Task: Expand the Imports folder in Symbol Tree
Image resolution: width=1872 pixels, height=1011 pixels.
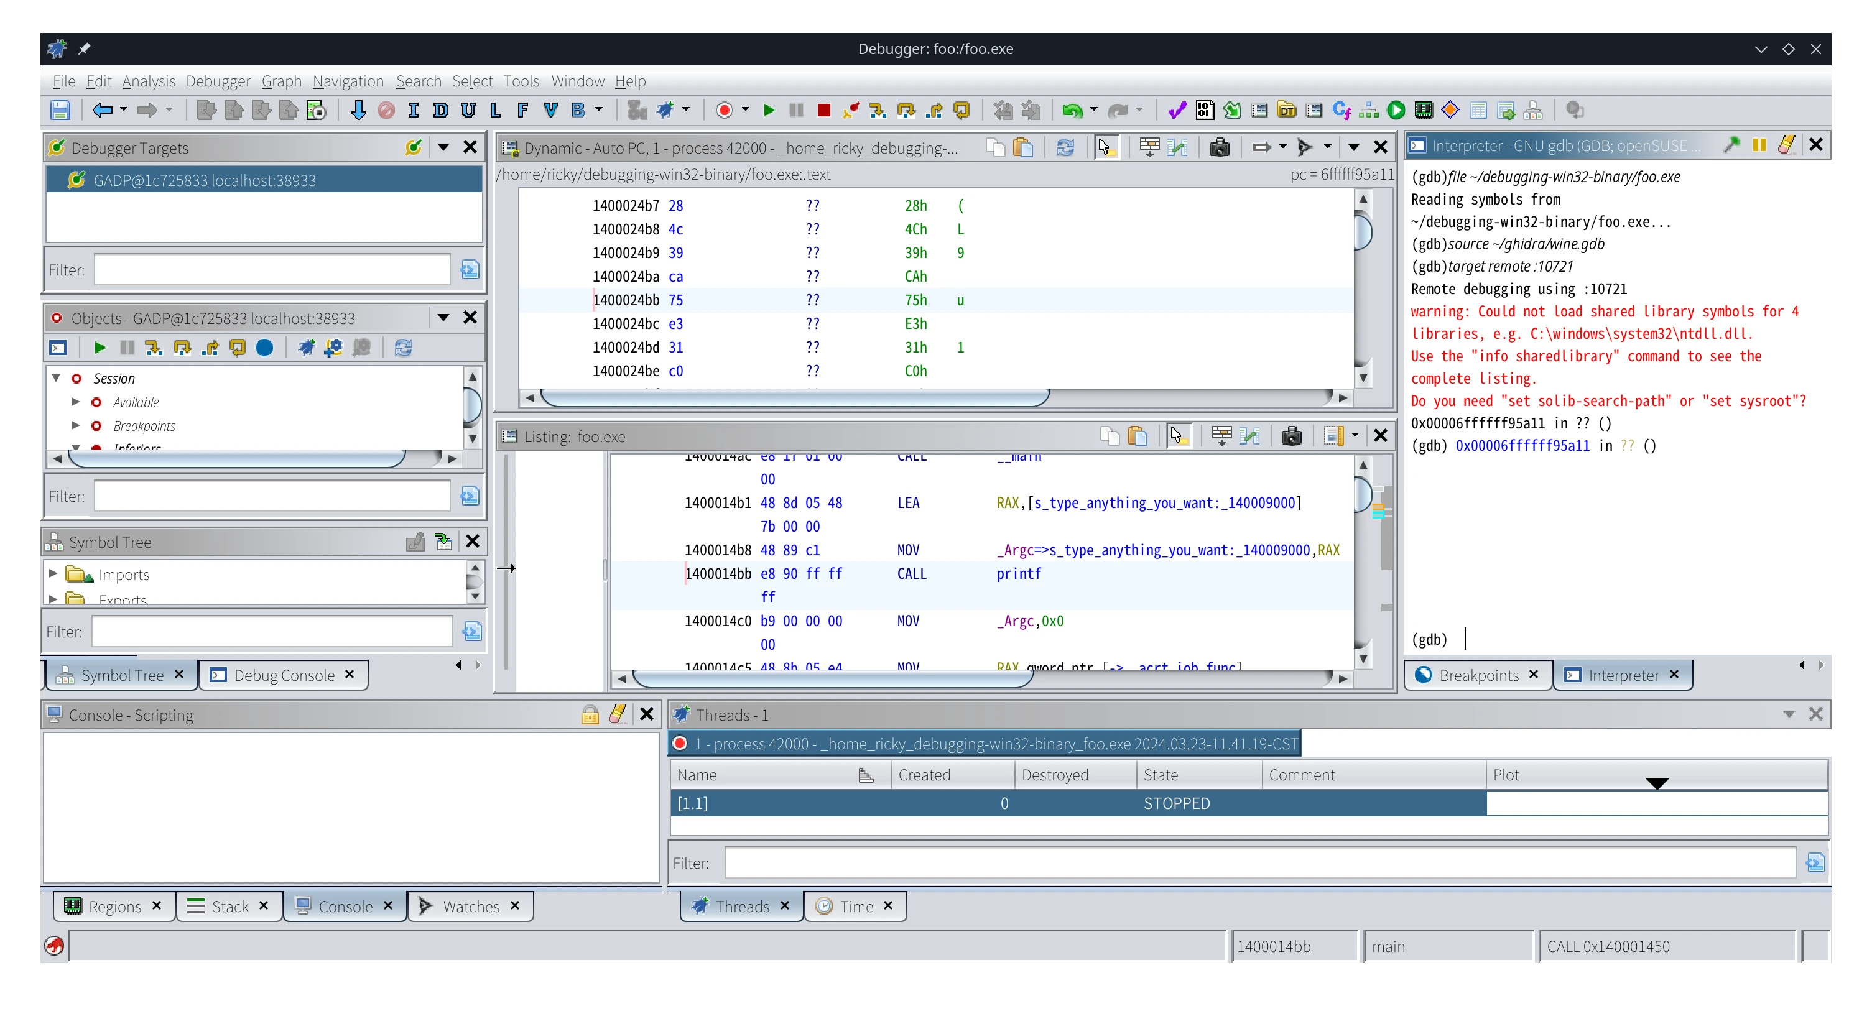Action: (x=52, y=574)
